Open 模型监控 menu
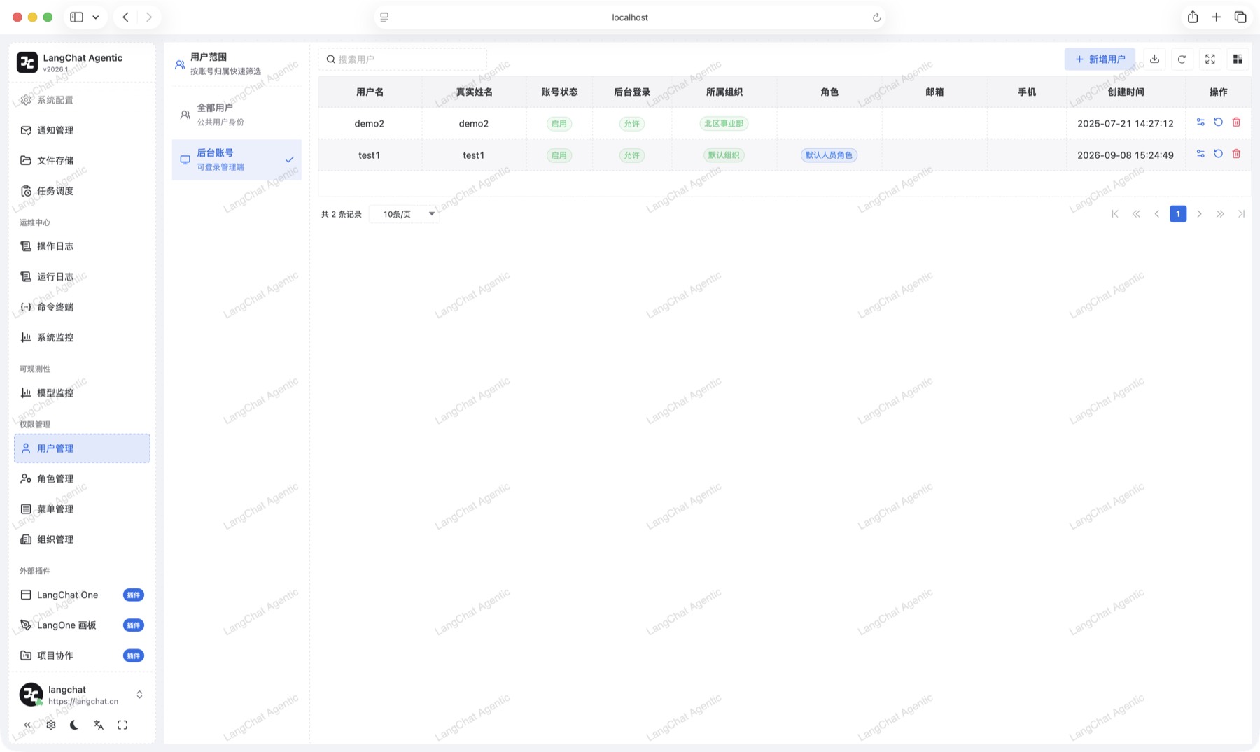Screen dimensions: 1260x752 [82, 392]
